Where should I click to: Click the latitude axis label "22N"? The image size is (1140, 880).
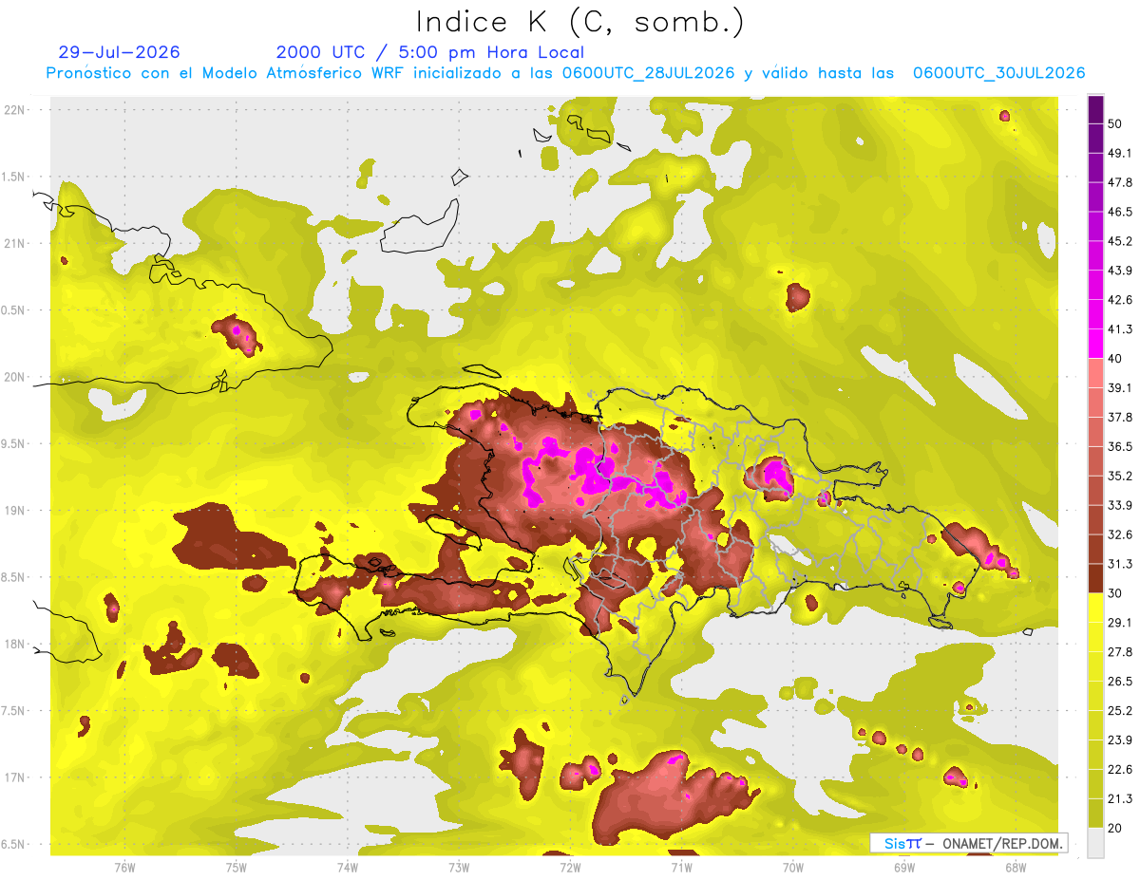14,110
